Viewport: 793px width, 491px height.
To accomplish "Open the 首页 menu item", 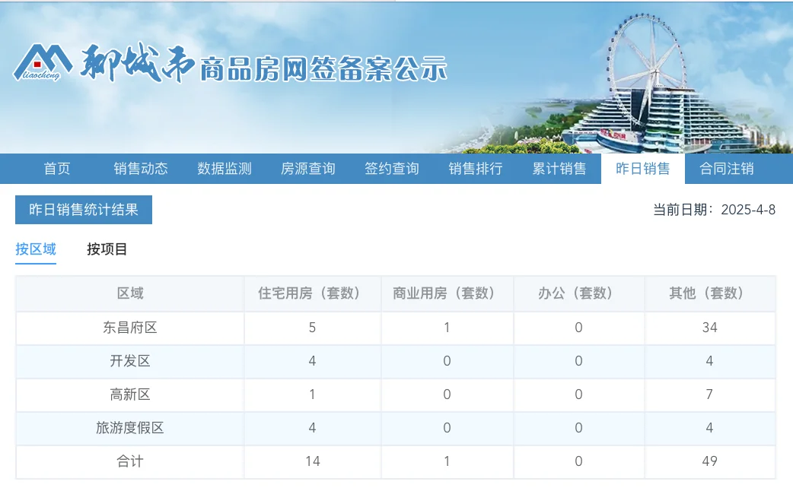I will [56, 169].
